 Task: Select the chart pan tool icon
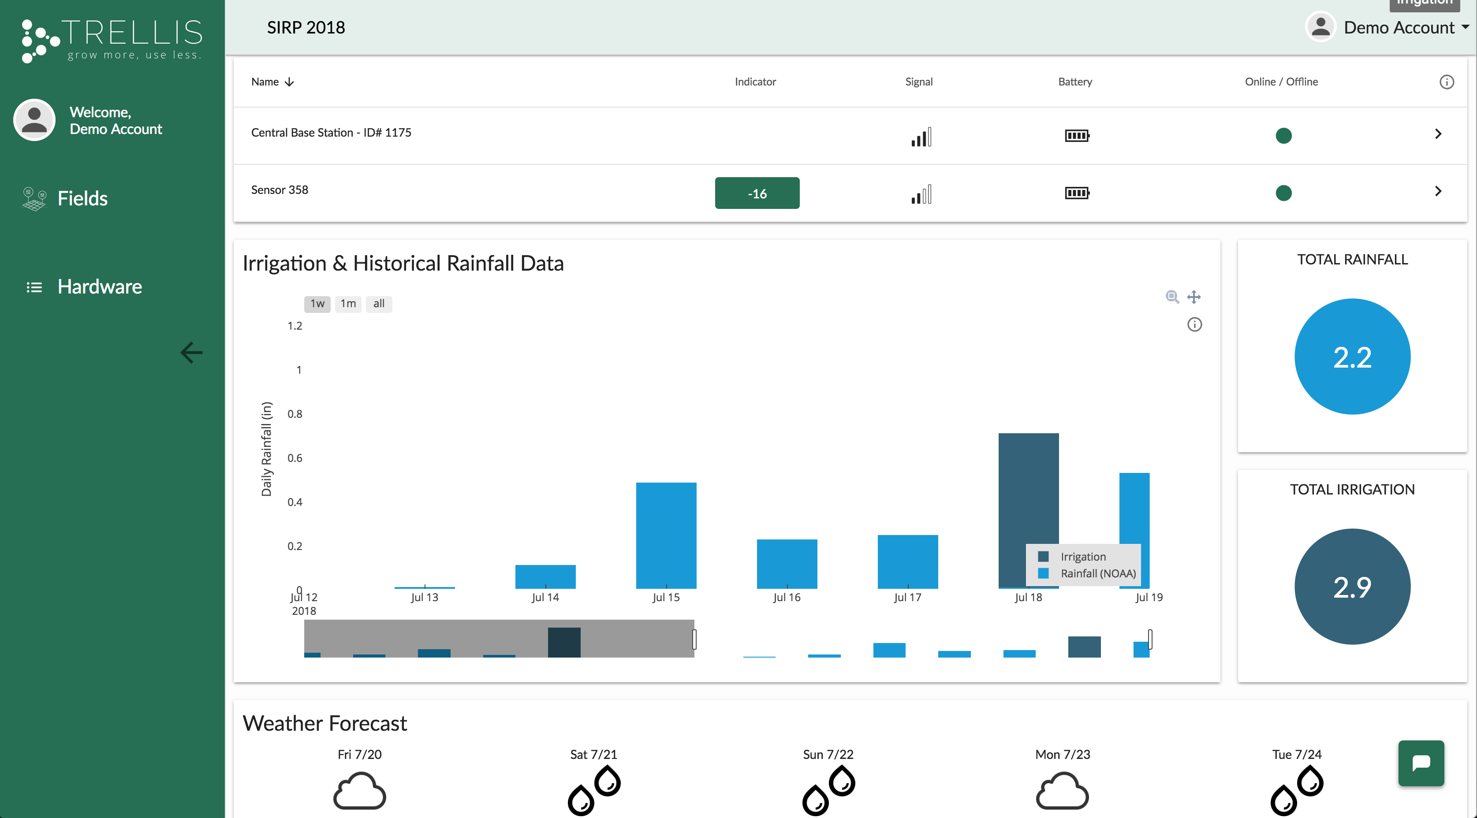pos(1194,296)
